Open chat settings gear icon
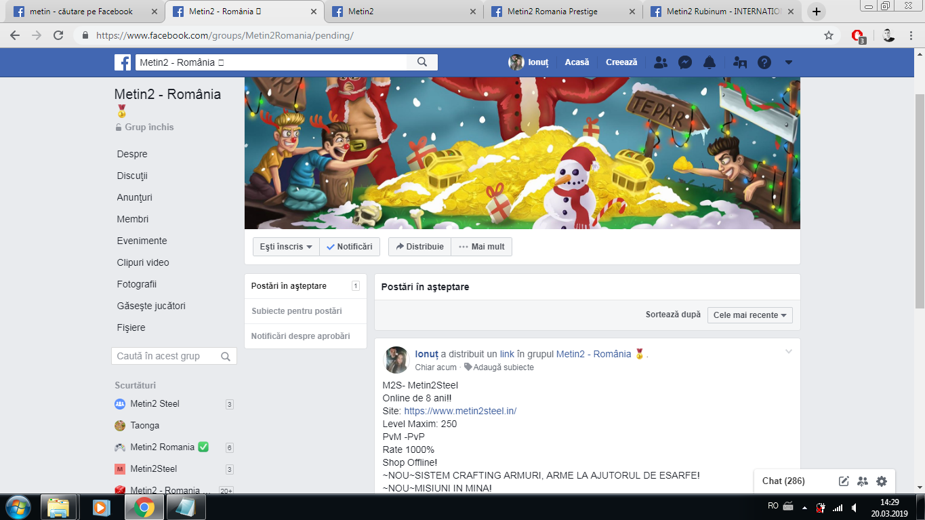Viewport: 925px width, 520px height. point(882,481)
